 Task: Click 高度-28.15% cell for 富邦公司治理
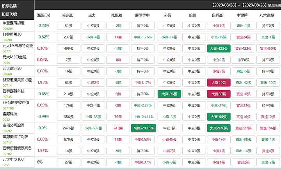point(144,128)
